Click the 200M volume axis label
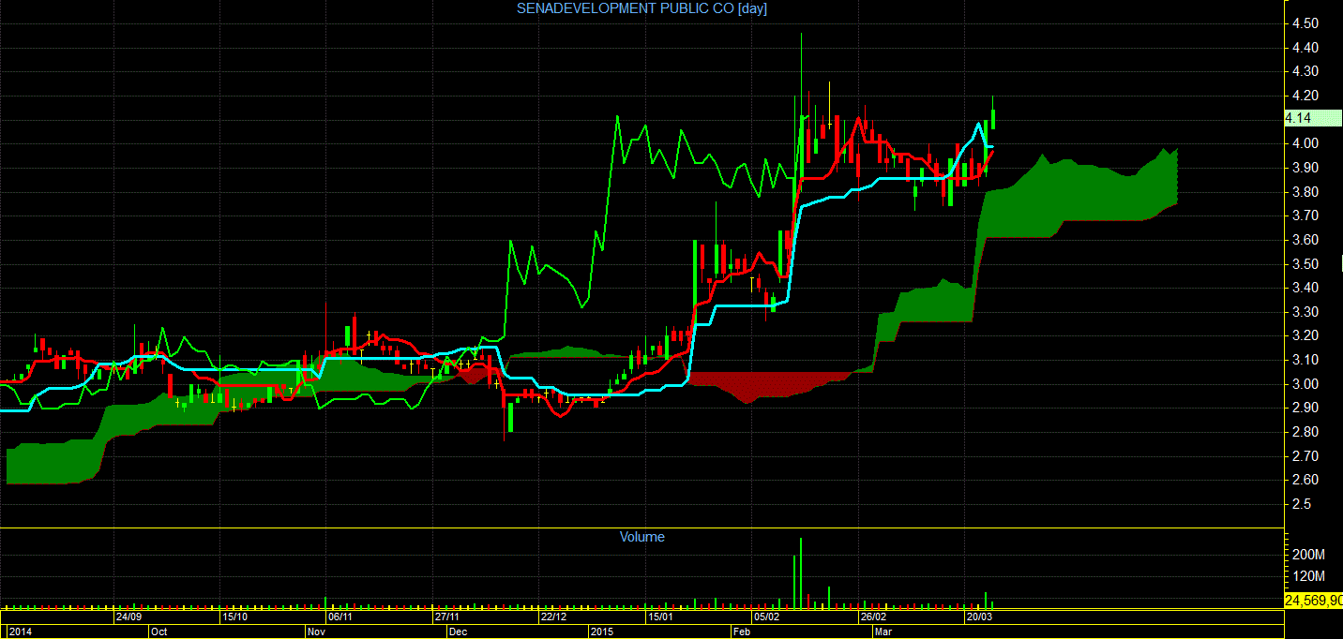 (x=1307, y=555)
